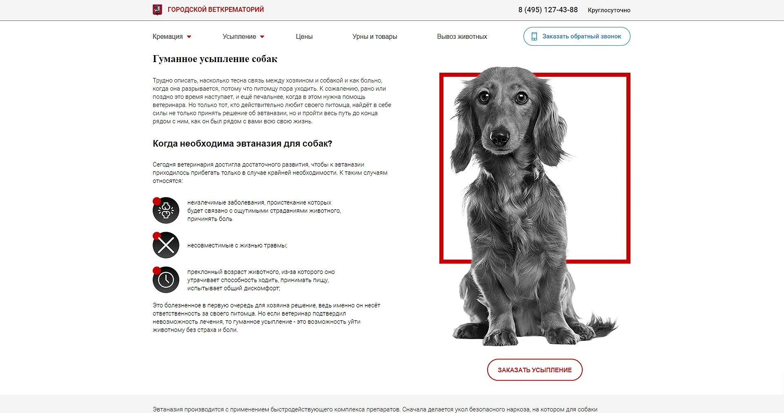Click the crossed-lines trauma icon
Image resolution: width=784 pixels, height=413 pixels.
(x=166, y=245)
